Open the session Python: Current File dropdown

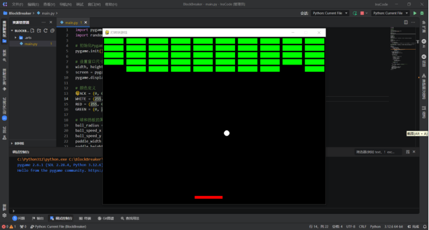pyautogui.click(x=330, y=13)
